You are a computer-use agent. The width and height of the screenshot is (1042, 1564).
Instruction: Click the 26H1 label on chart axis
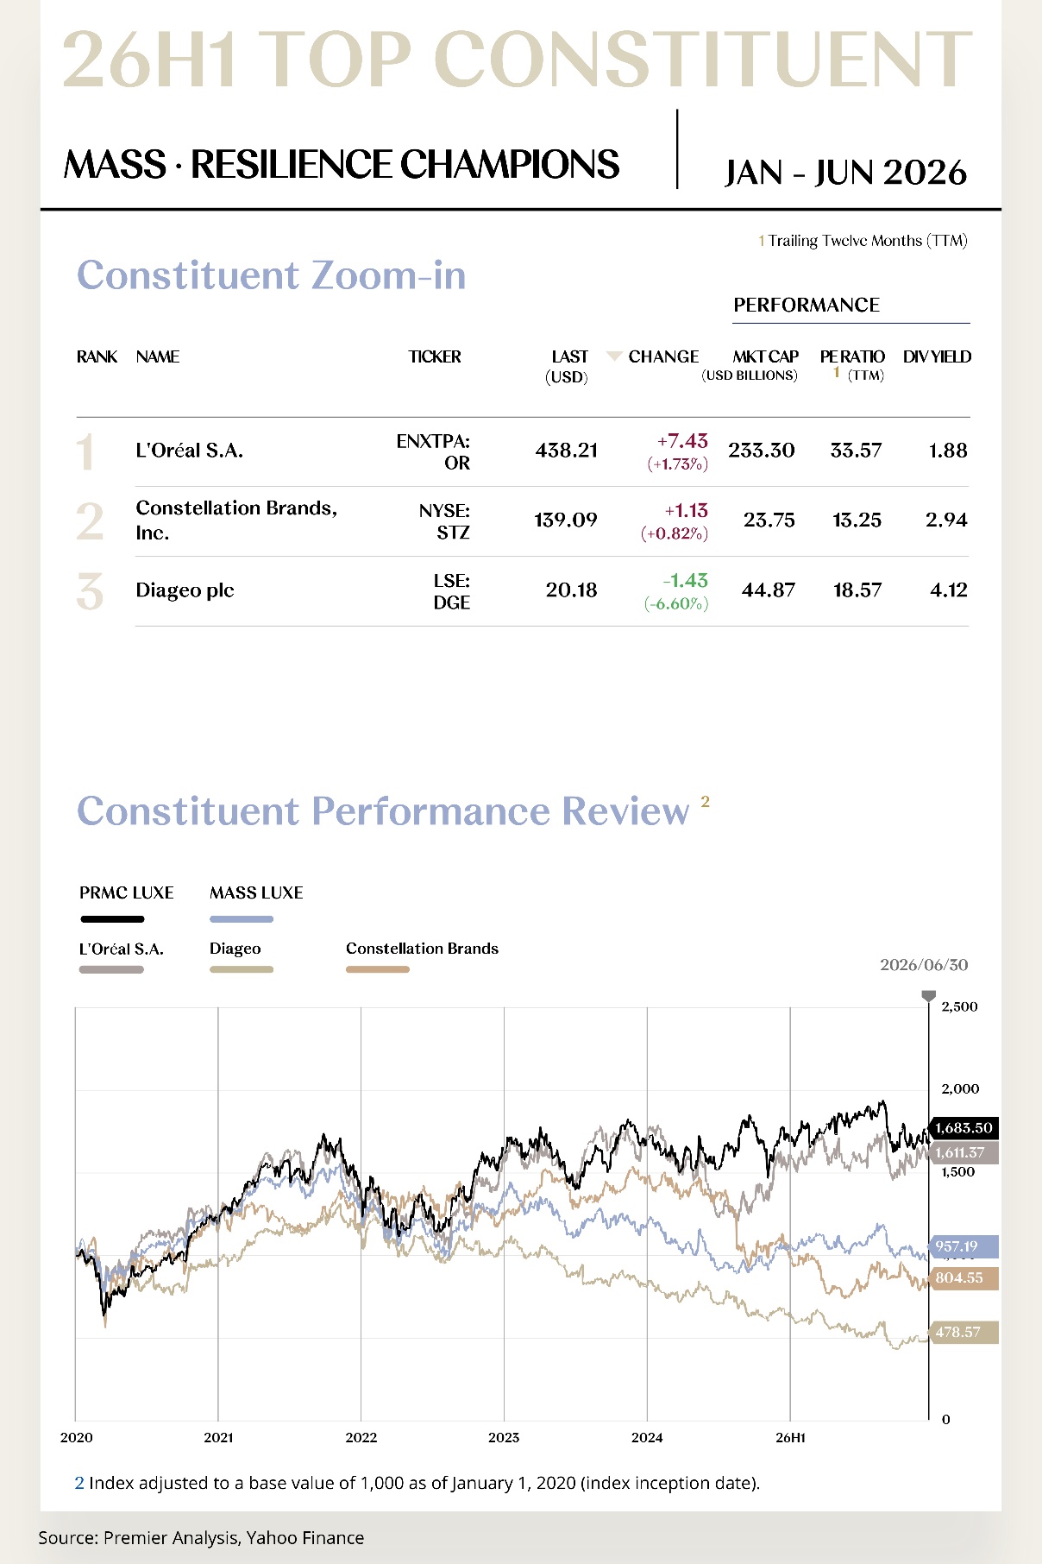coord(790,1438)
